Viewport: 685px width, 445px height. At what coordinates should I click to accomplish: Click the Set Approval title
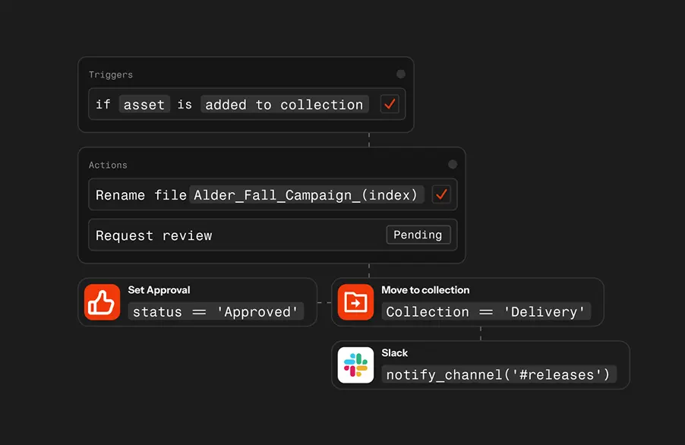159,290
